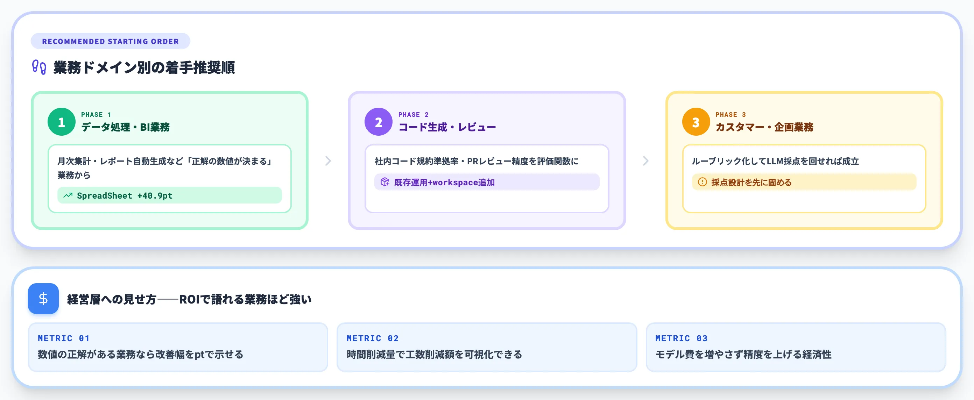Click the text 社内コード規約準拠率・PRレビュー精度を評価関数に
974x400 pixels.
477,161
